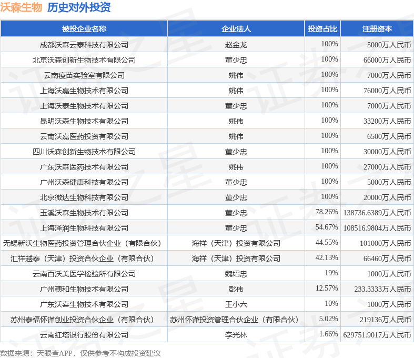Click the 1.66% investment ratio
414x358 pixels.
328,334
